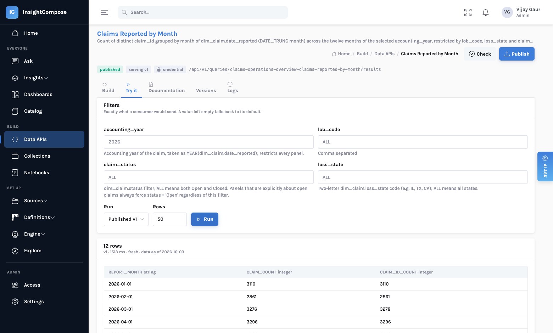
Task: Open the AI ASK side panel
Action: click(545, 166)
